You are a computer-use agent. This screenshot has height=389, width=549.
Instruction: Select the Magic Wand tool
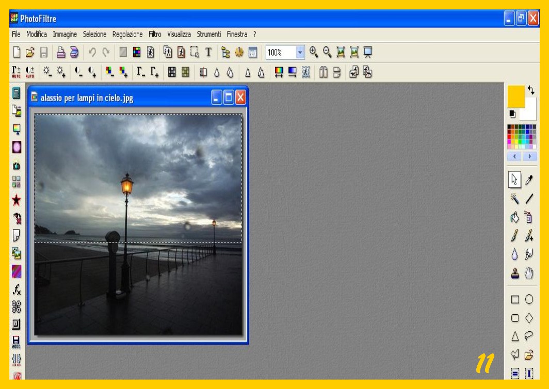(515, 199)
